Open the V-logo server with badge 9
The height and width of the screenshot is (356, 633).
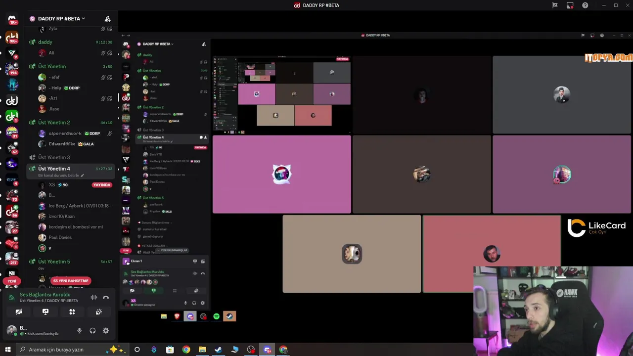12,53
